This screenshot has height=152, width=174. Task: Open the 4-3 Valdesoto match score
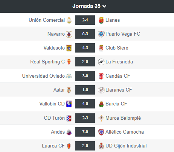(x=85, y=48)
